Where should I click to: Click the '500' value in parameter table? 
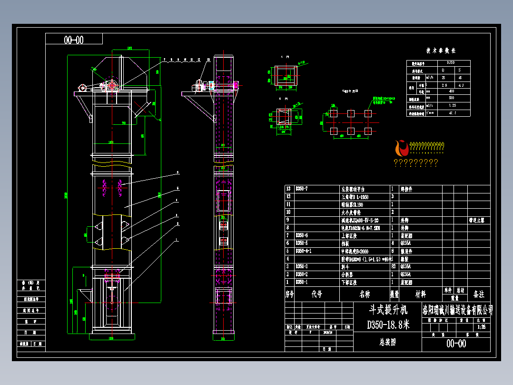tap(452, 98)
